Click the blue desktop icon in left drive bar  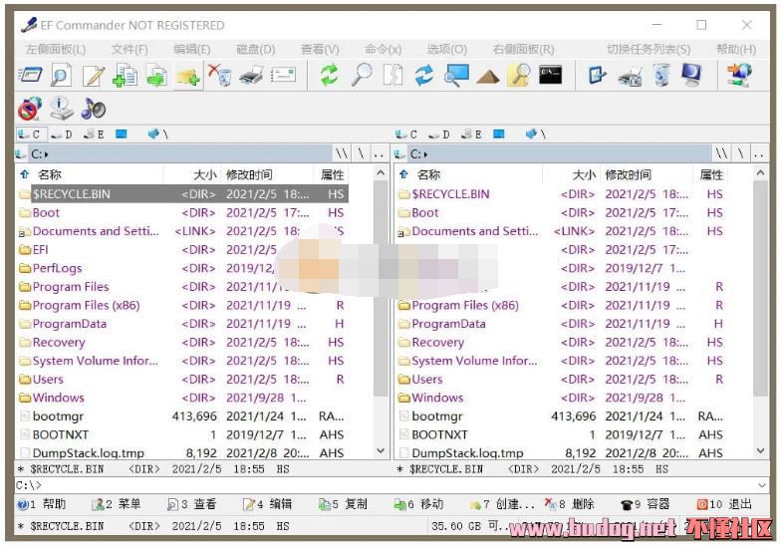pyautogui.click(x=122, y=134)
